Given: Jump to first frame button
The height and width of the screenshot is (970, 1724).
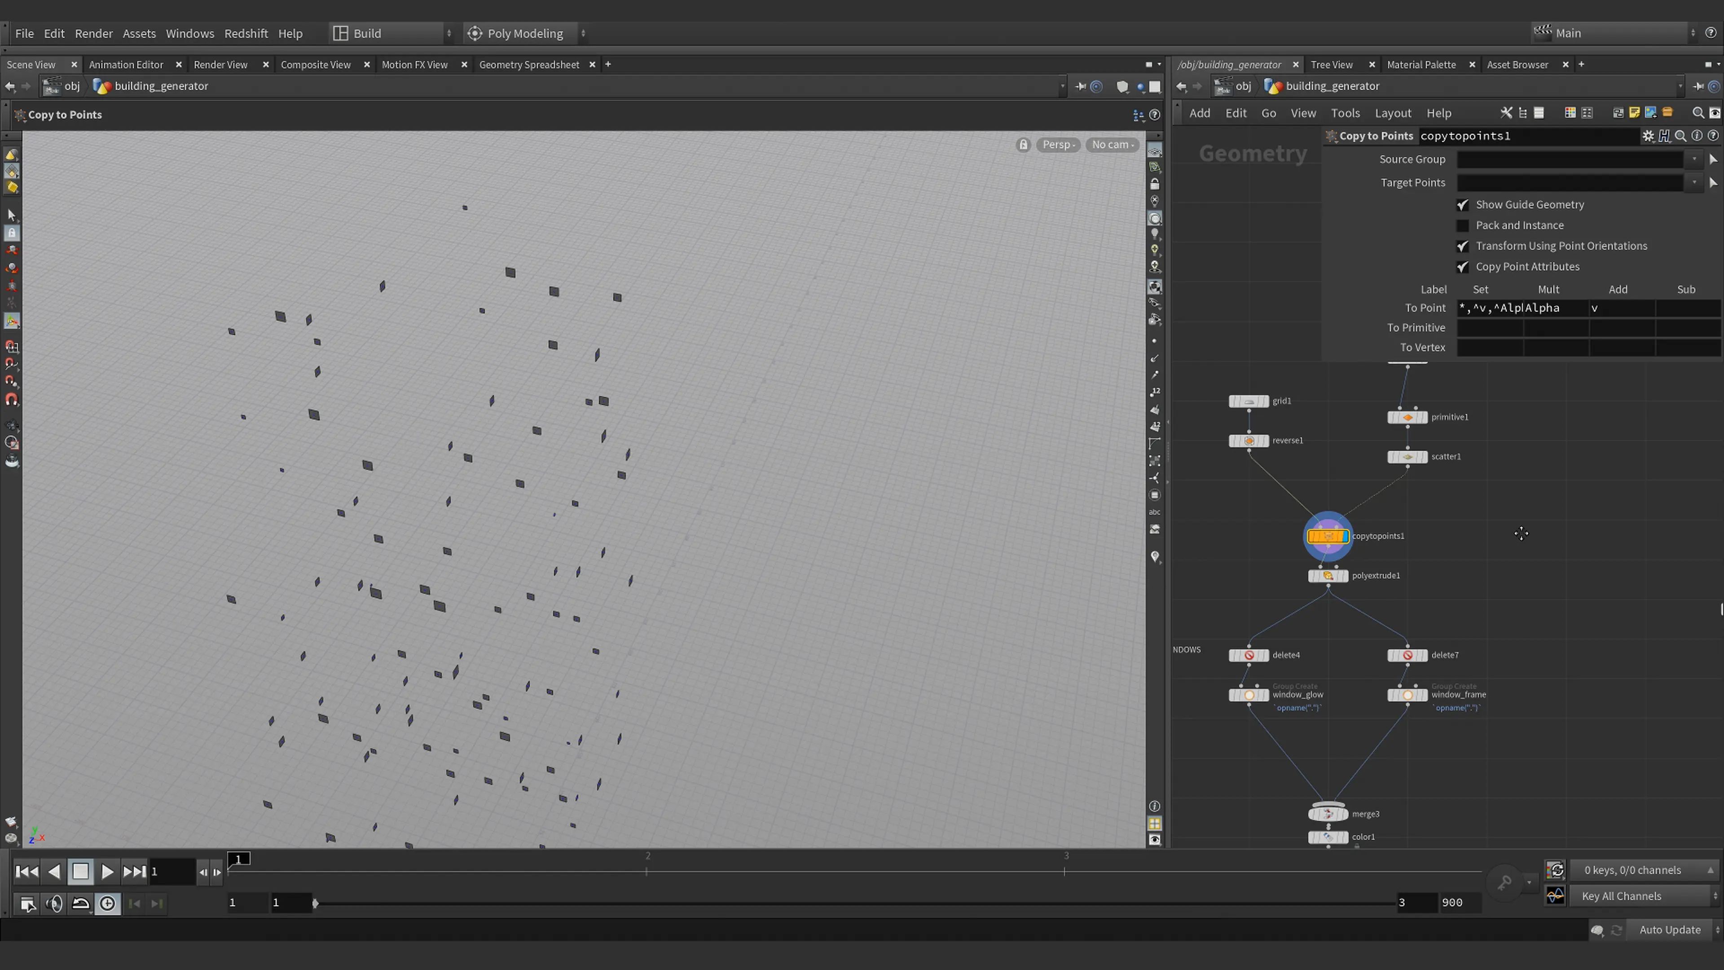Looking at the screenshot, I should [26, 872].
